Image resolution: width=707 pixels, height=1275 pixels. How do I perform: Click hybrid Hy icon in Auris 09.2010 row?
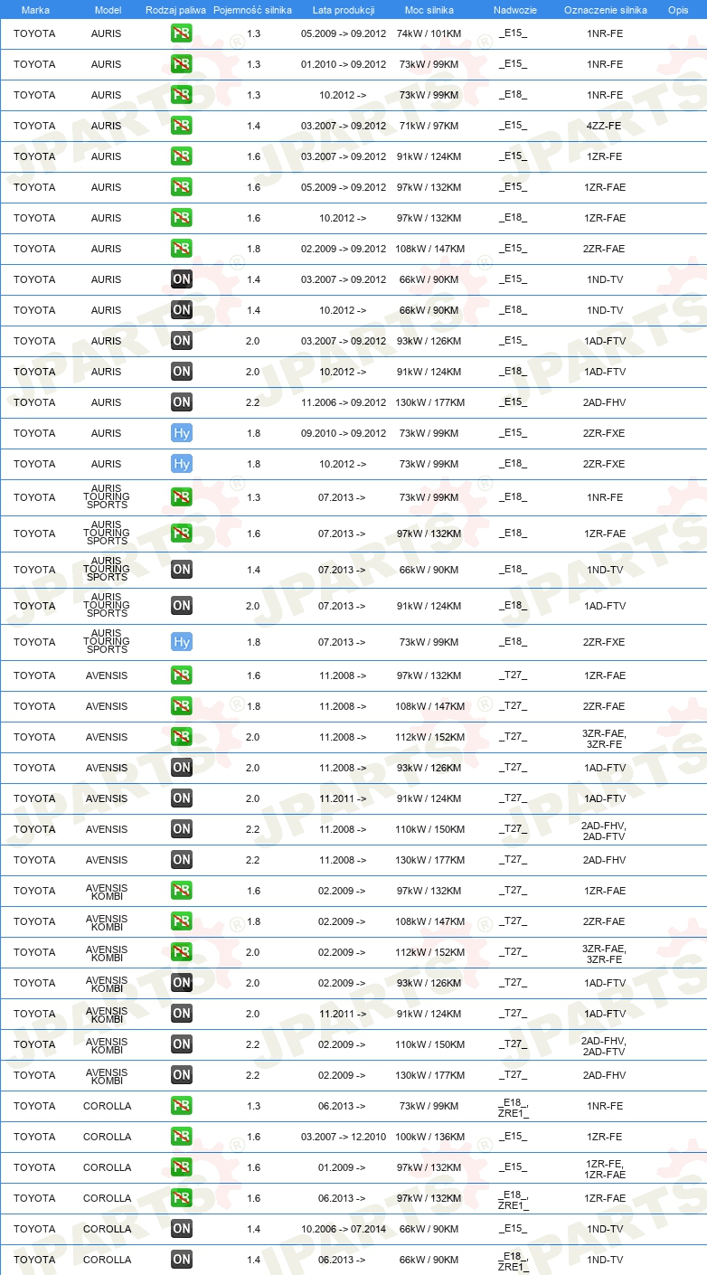[x=181, y=433]
